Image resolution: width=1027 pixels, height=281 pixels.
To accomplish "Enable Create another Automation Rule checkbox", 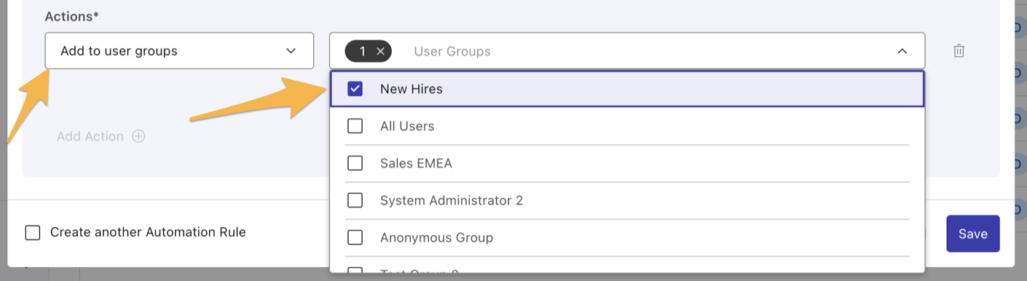I will (x=33, y=233).
